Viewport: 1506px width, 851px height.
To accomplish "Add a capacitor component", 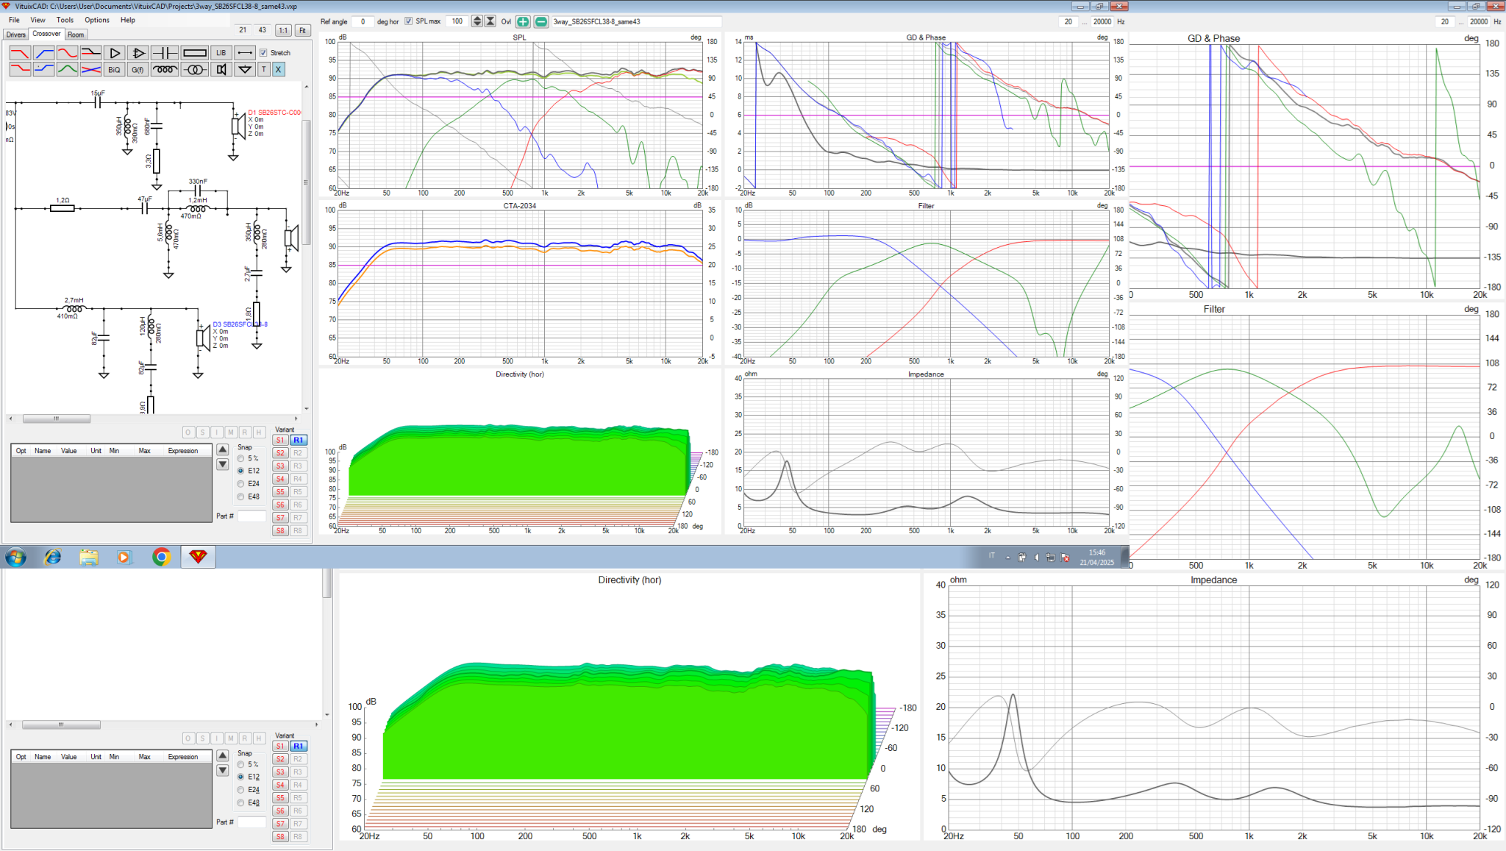I will click(164, 53).
